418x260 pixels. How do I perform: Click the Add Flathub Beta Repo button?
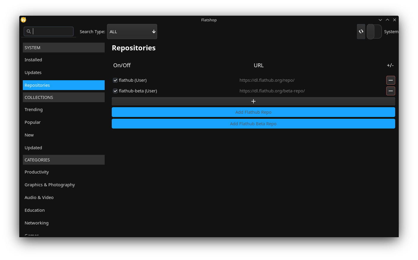point(253,123)
